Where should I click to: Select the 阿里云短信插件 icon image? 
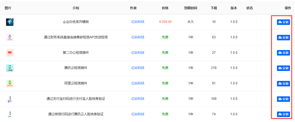click(10, 84)
